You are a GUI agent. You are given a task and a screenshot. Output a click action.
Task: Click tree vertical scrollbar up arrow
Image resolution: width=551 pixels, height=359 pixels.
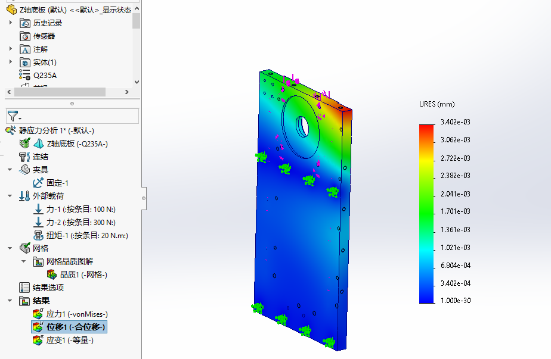click(x=137, y=8)
